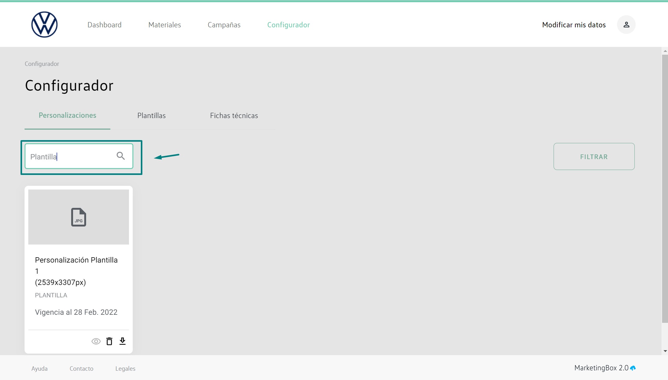This screenshot has height=380, width=668.
Task: Click Modificar mis datos link
Action: (x=574, y=25)
